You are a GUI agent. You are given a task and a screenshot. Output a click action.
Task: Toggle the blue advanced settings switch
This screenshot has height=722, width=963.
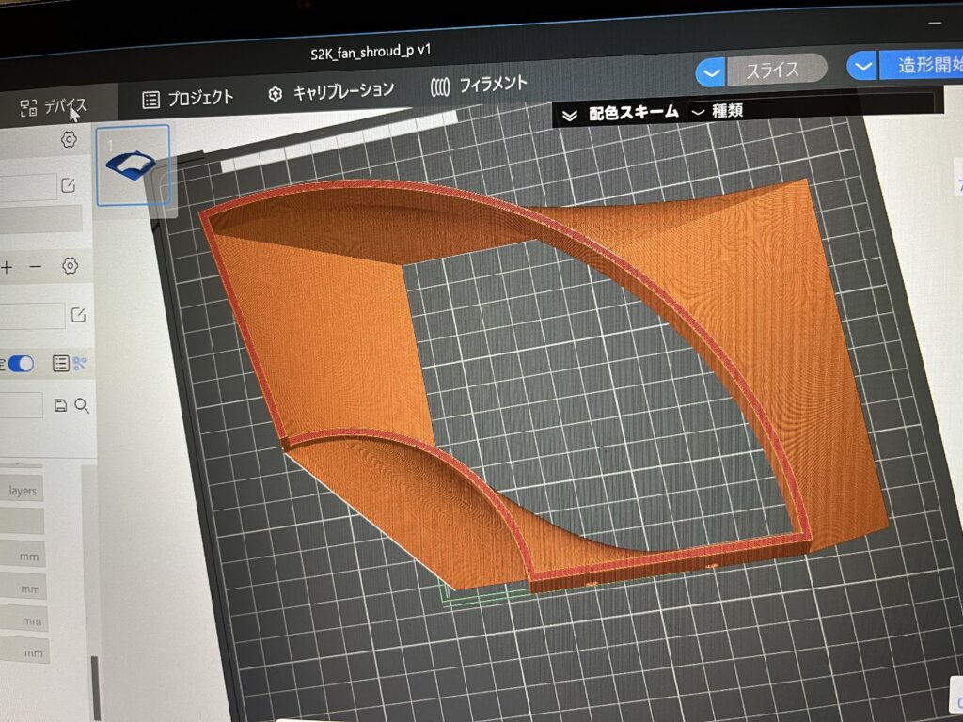[x=22, y=364]
